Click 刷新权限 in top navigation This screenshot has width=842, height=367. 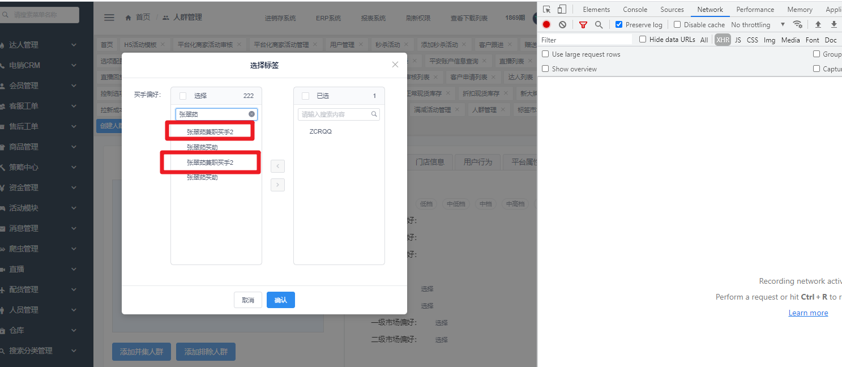(418, 18)
